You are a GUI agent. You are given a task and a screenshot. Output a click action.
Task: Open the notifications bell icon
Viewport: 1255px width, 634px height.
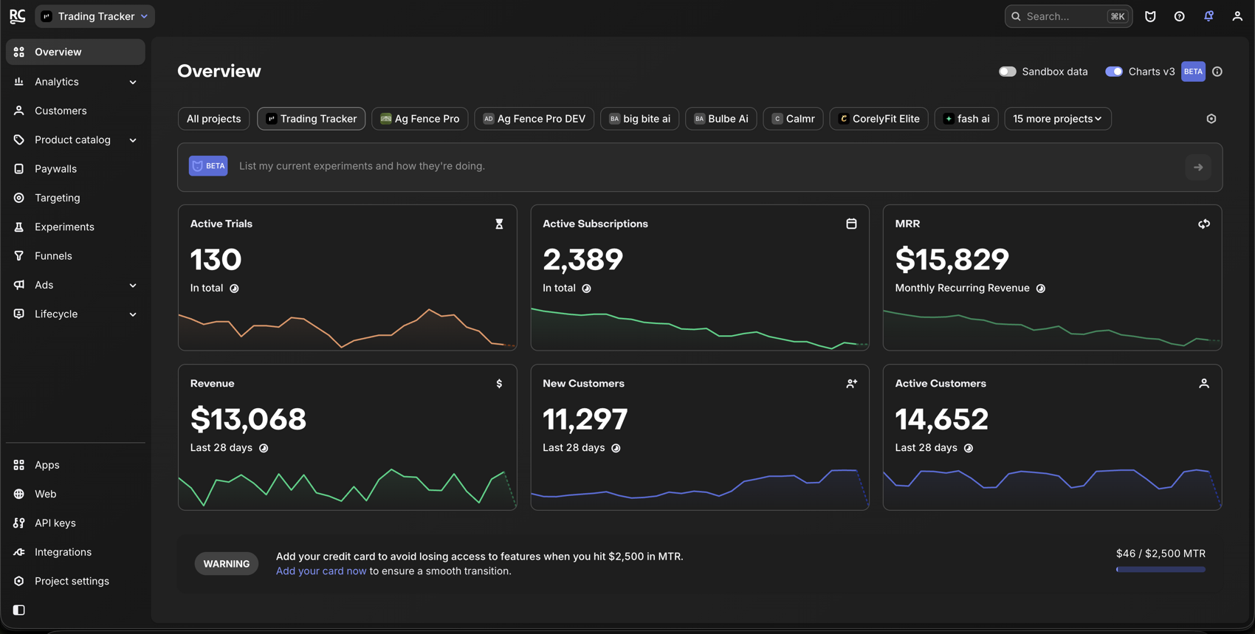(x=1208, y=16)
